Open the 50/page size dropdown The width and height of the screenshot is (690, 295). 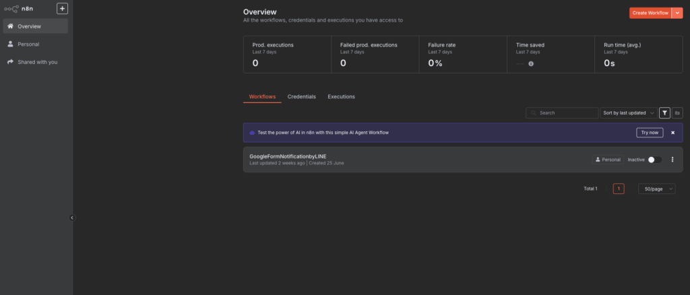(656, 189)
